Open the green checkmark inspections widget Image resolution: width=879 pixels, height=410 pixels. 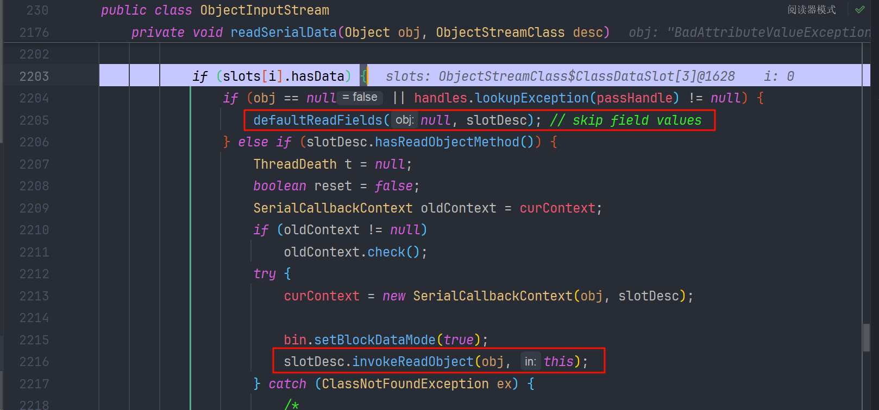coord(860,10)
